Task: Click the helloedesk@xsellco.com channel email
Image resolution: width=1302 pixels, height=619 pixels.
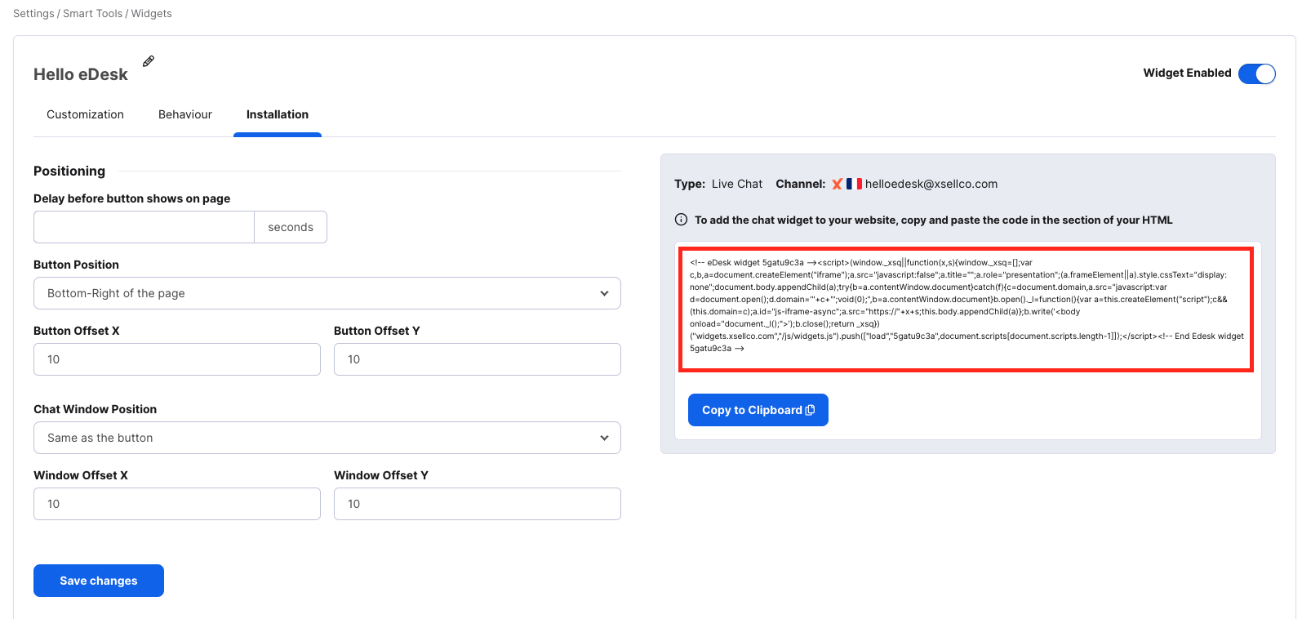Action: (931, 184)
